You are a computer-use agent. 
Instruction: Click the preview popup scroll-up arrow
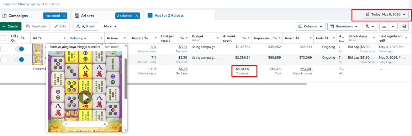pos(126,46)
